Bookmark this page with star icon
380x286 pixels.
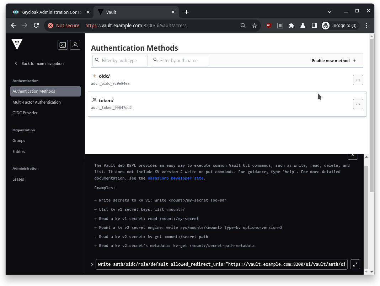[255, 26]
